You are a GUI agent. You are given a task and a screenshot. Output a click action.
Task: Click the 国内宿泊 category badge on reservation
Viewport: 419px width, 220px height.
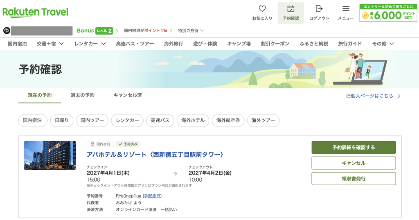tap(101, 144)
